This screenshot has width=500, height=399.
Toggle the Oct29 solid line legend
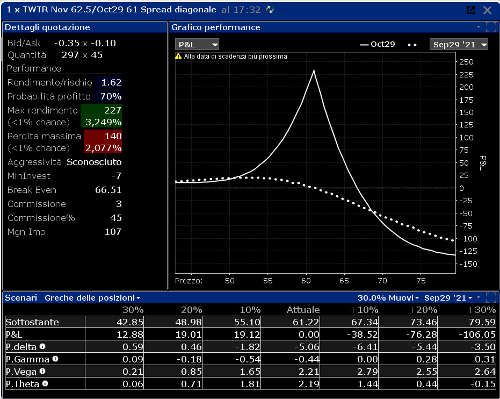(378, 45)
